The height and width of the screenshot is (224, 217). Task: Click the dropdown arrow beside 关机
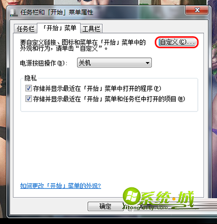147,63
